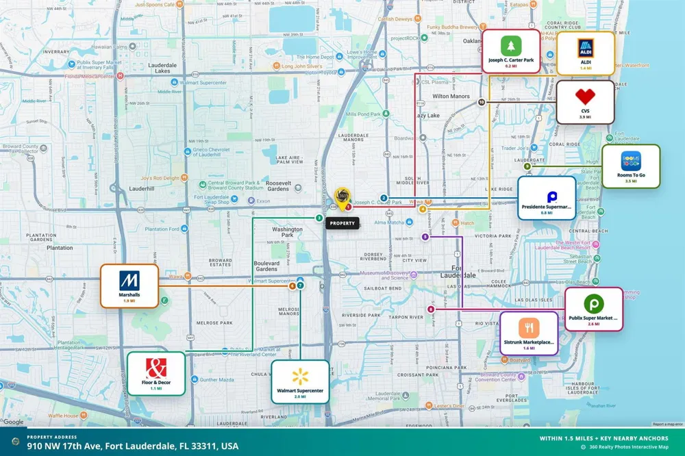Click the Funky Buddha Brewery pin

(x=483, y=27)
